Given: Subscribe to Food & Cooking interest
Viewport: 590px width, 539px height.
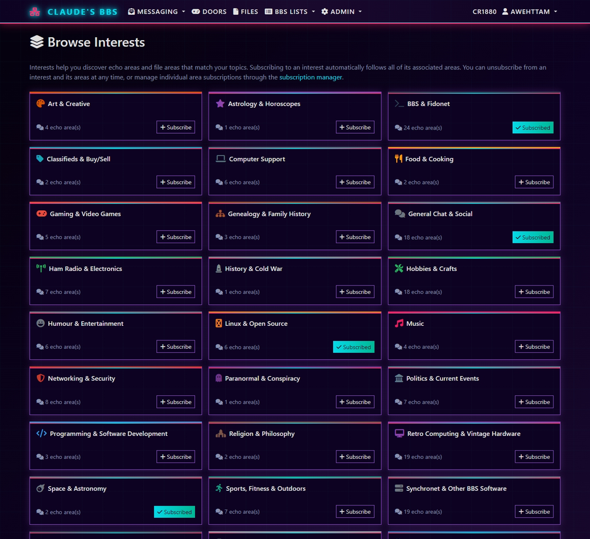Looking at the screenshot, I should (x=533, y=182).
